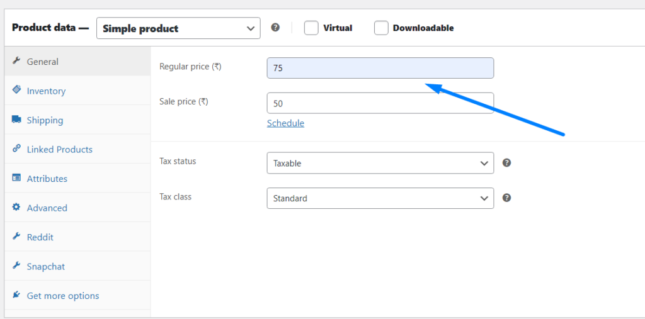Click the General tab wrench icon
645x319 pixels.
click(x=16, y=61)
